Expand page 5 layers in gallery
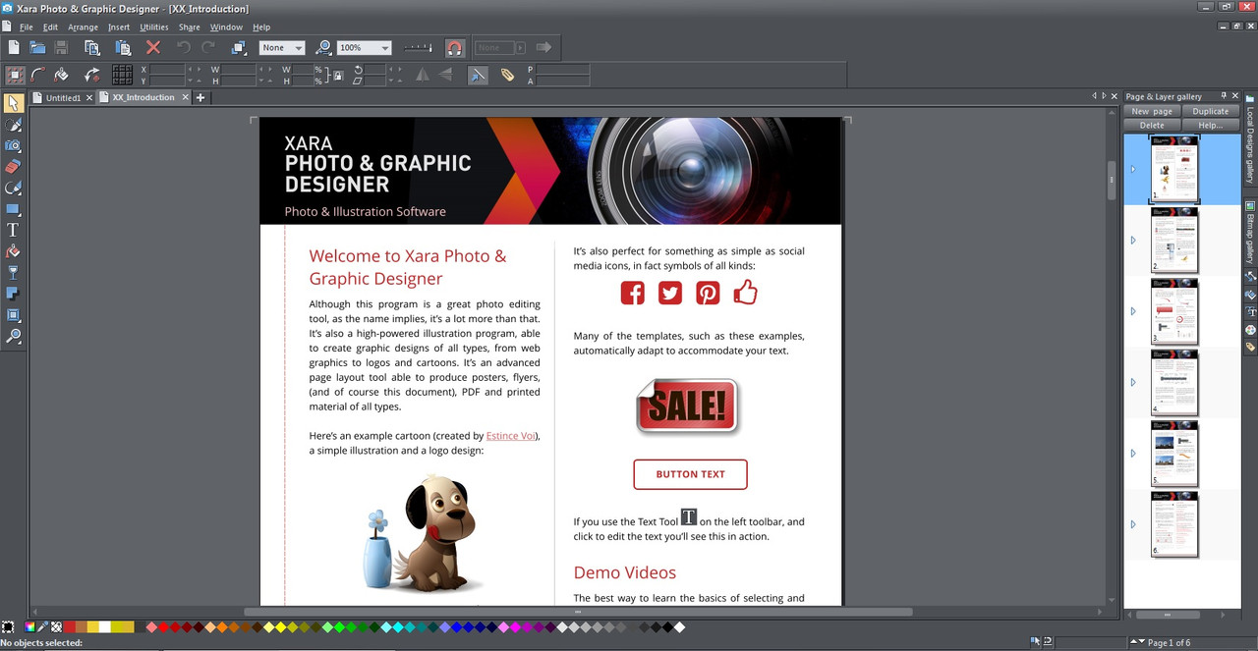1258x651 pixels. (1133, 454)
